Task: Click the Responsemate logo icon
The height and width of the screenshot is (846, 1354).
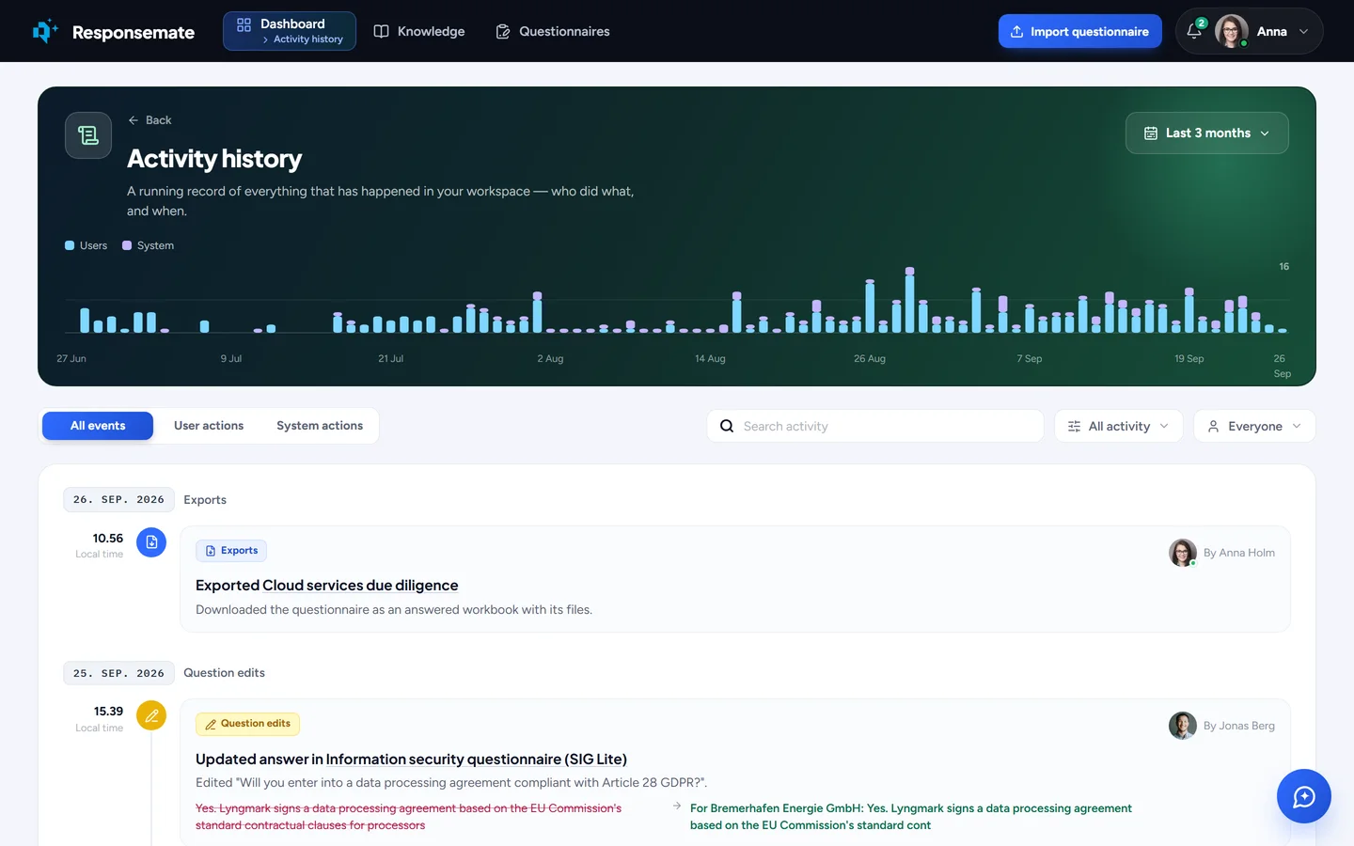Action: point(45,31)
